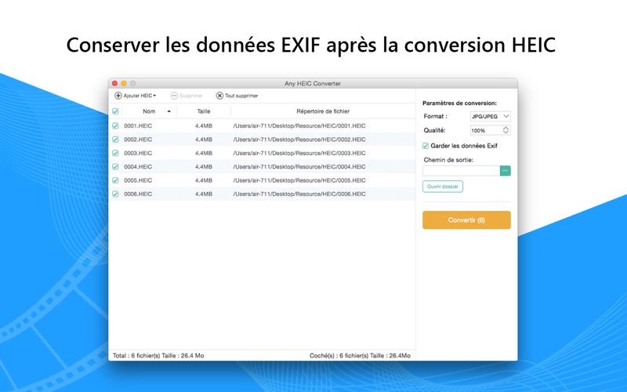Click the Taille column header
This screenshot has width=627, height=392.
[x=204, y=111]
